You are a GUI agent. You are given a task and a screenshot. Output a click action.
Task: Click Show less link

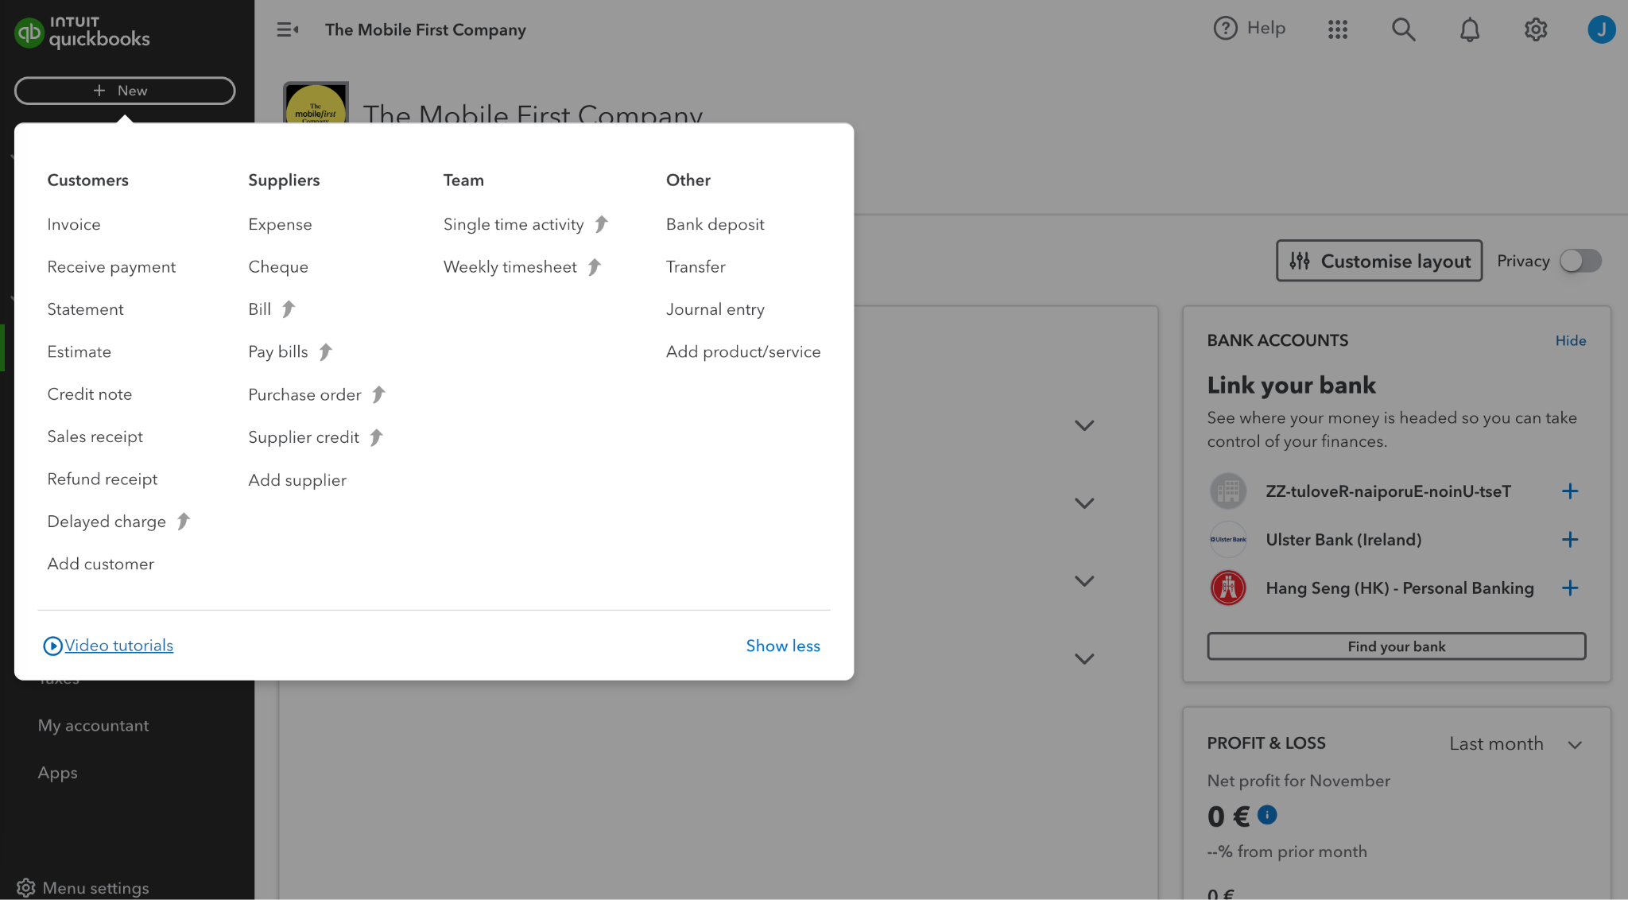click(784, 645)
